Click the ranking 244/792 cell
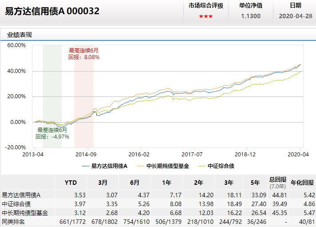Screen dimensions: 316x227 [230, 222]
